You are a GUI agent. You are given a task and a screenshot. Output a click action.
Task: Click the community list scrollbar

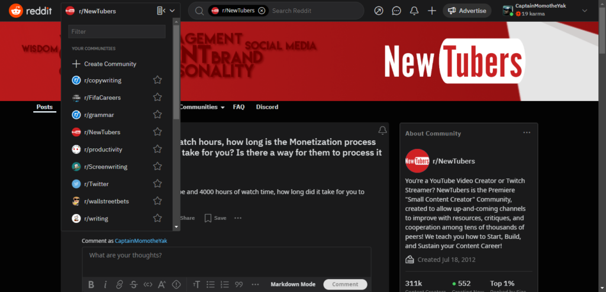pos(176,72)
